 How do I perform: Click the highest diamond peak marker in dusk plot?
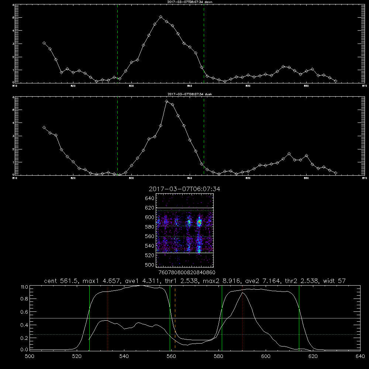(167, 101)
